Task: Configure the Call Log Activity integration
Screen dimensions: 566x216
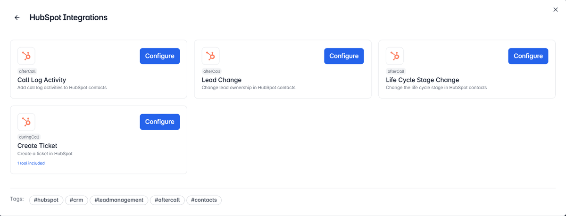Action: click(160, 56)
